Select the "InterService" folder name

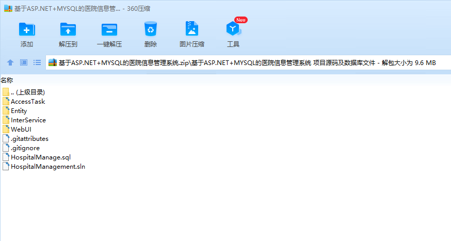(x=28, y=120)
